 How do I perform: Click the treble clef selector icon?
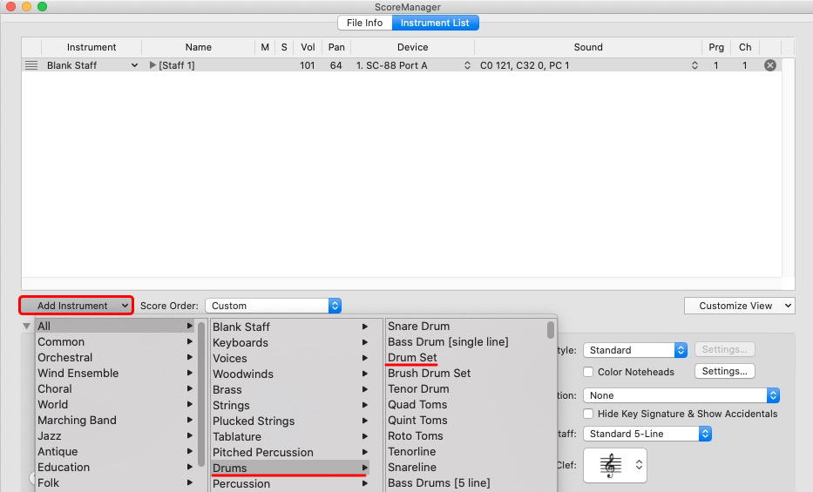pos(610,466)
